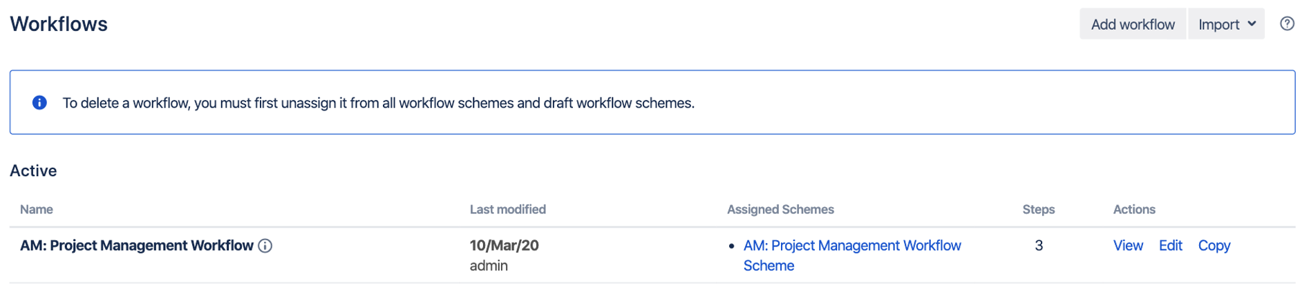The image size is (1300, 290).
Task: Click the Actions column header
Action: click(1133, 209)
